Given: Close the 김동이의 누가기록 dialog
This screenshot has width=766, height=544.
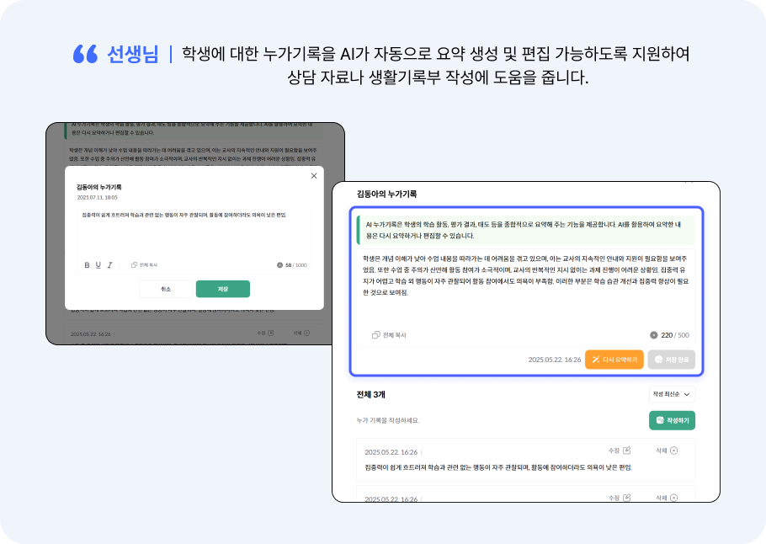Looking at the screenshot, I should [314, 176].
